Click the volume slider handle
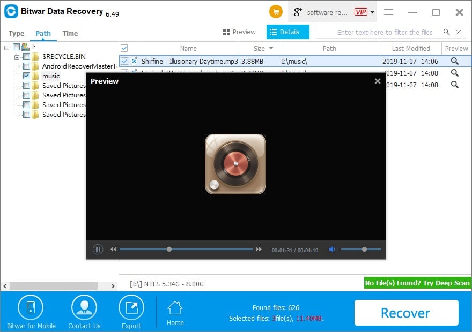 [x=364, y=250]
